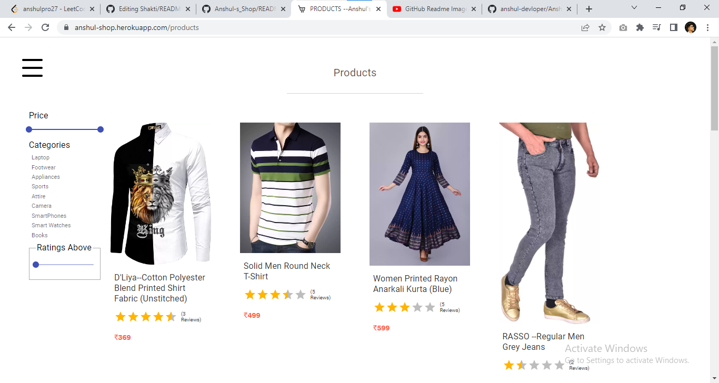Bookmark this page with the star icon
This screenshot has height=383, width=719.
click(x=602, y=27)
